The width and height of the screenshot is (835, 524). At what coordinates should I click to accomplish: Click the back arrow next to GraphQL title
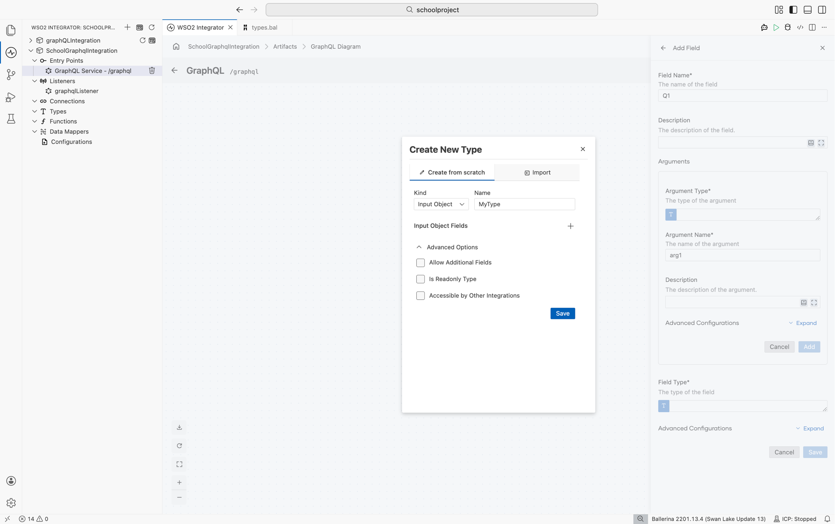coord(175,71)
